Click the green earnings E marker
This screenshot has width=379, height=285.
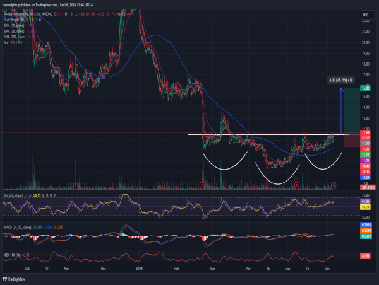[x=76, y=185]
